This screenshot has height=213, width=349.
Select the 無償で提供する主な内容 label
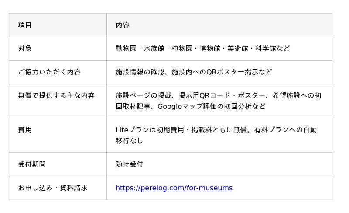pyautogui.click(x=56, y=95)
